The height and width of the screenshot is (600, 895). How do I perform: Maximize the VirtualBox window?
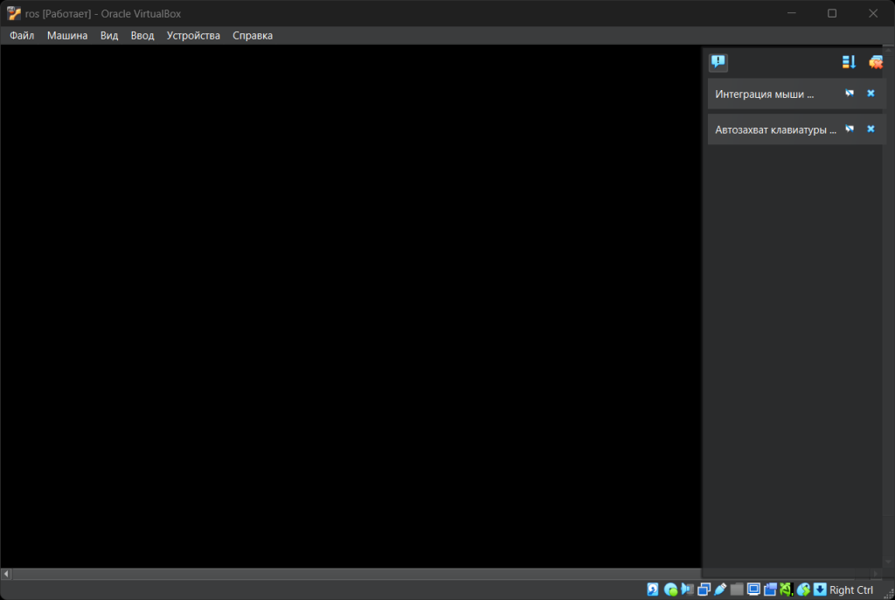click(x=832, y=13)
